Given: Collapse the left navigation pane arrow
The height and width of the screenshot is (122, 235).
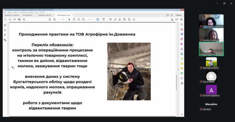Looking at the screenshot, I should [x=8, y=69].
